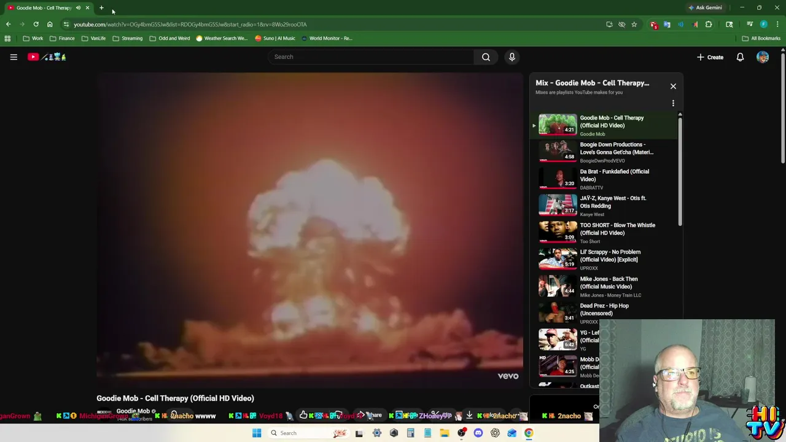Open ChatGPT app from the taskbar
Screen dimensions: 786x442
(495, 433)
